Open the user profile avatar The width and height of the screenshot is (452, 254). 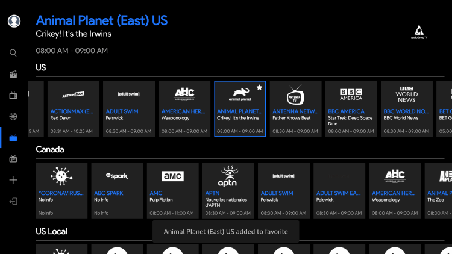coord(13,21)
